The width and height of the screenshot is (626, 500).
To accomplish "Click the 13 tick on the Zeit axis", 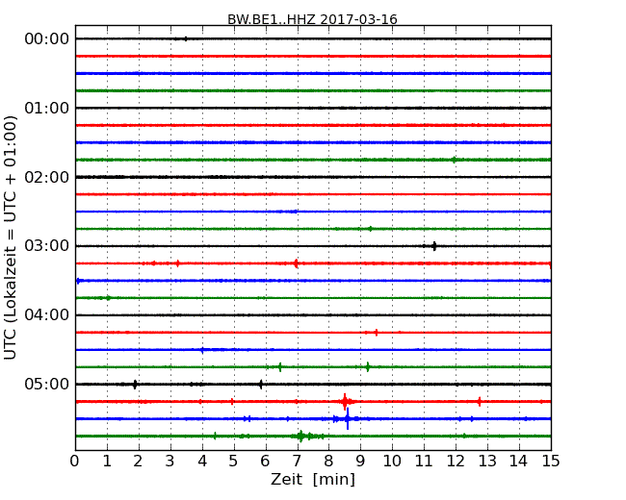I will click(x=487, y=462).
